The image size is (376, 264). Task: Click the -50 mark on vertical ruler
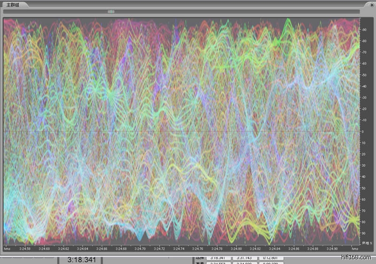[364, 75]
